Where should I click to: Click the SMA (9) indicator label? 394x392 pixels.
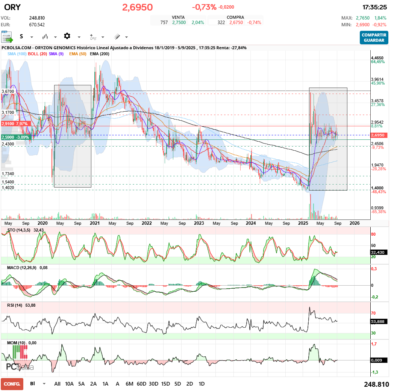[x=56, y=54]
